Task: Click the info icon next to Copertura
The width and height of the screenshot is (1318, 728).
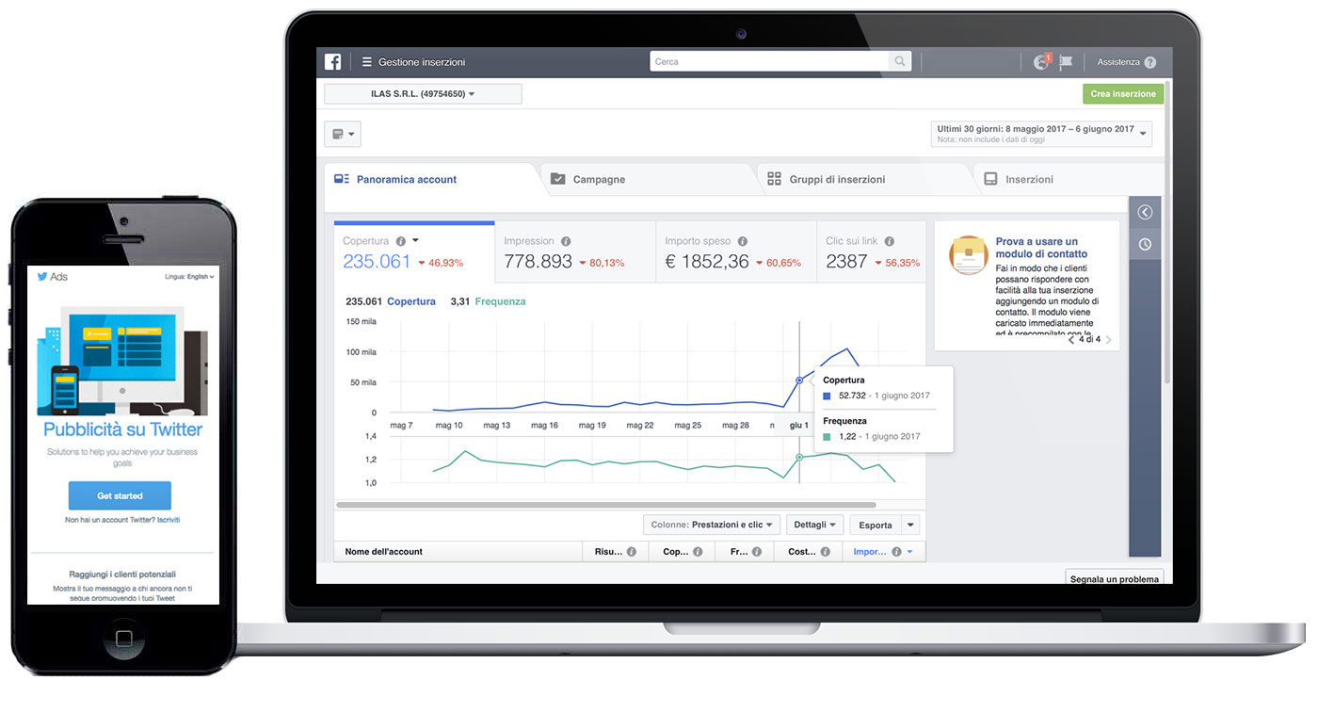Action: pyautogui.click(x=401, y=241)
